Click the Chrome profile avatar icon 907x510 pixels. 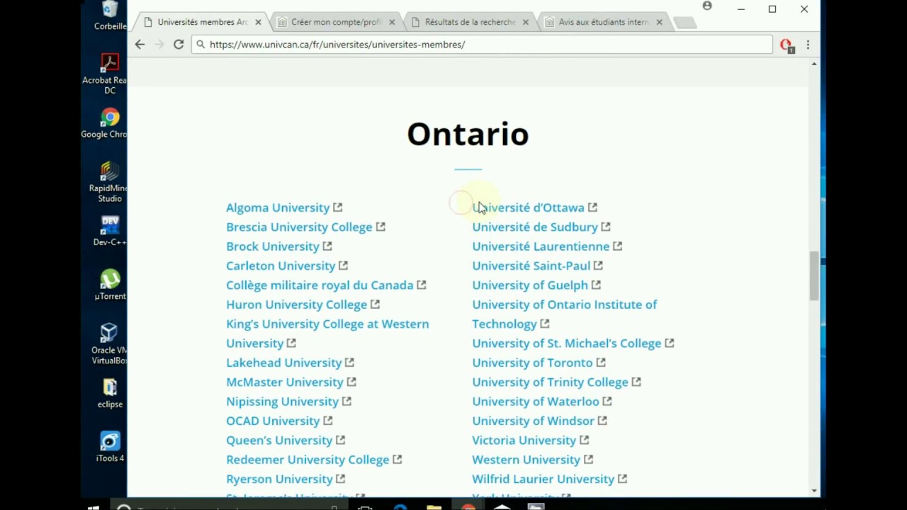tap(707, 6)
